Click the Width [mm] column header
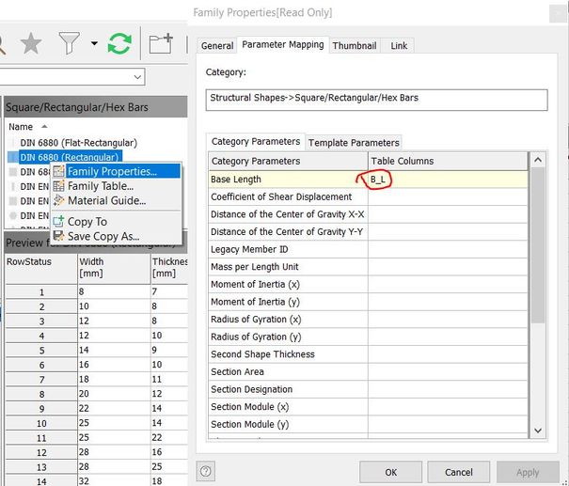Image resolution: width=569 pixels, height=486 pixels. 114,269
